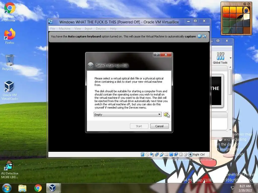This screenshot has width=258, height=193.
Task: Open the Firefox desktop shortcut
Action: click(x=10, y=36)
